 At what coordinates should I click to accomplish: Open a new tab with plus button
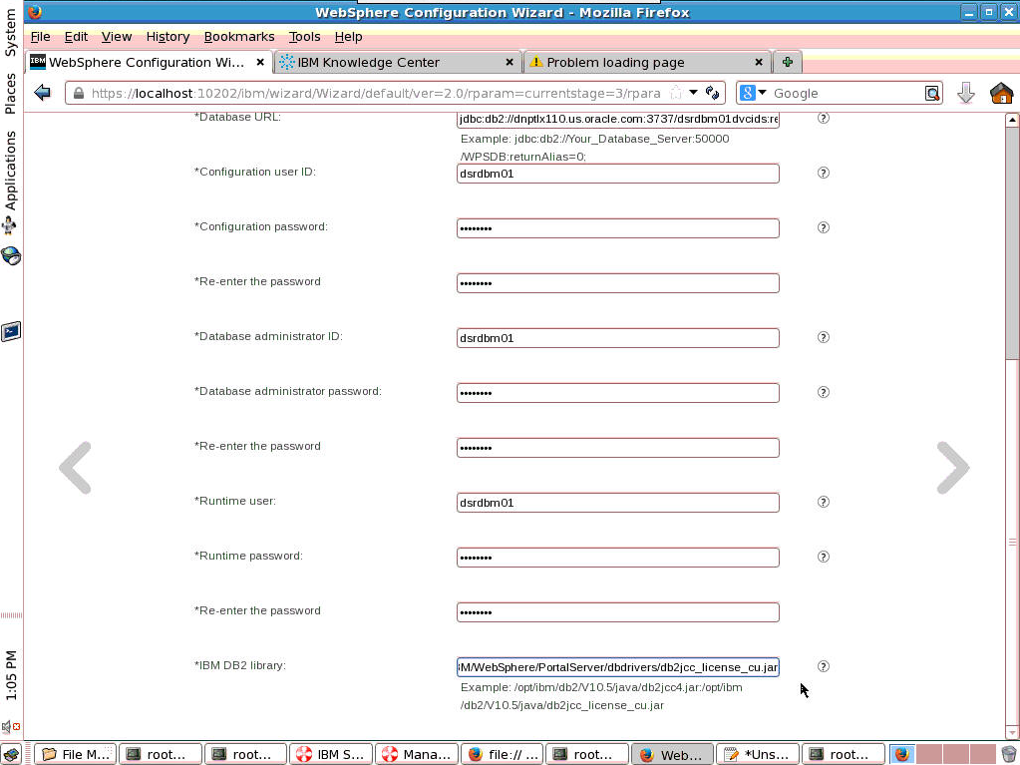pyautogui.click(x=787, y=62)
